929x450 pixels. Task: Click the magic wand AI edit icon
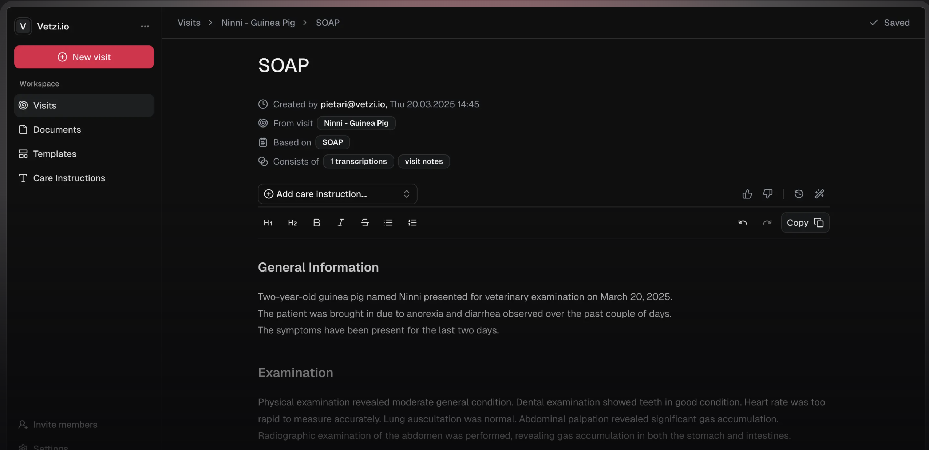pyautogui.click(x=819, y=194)
